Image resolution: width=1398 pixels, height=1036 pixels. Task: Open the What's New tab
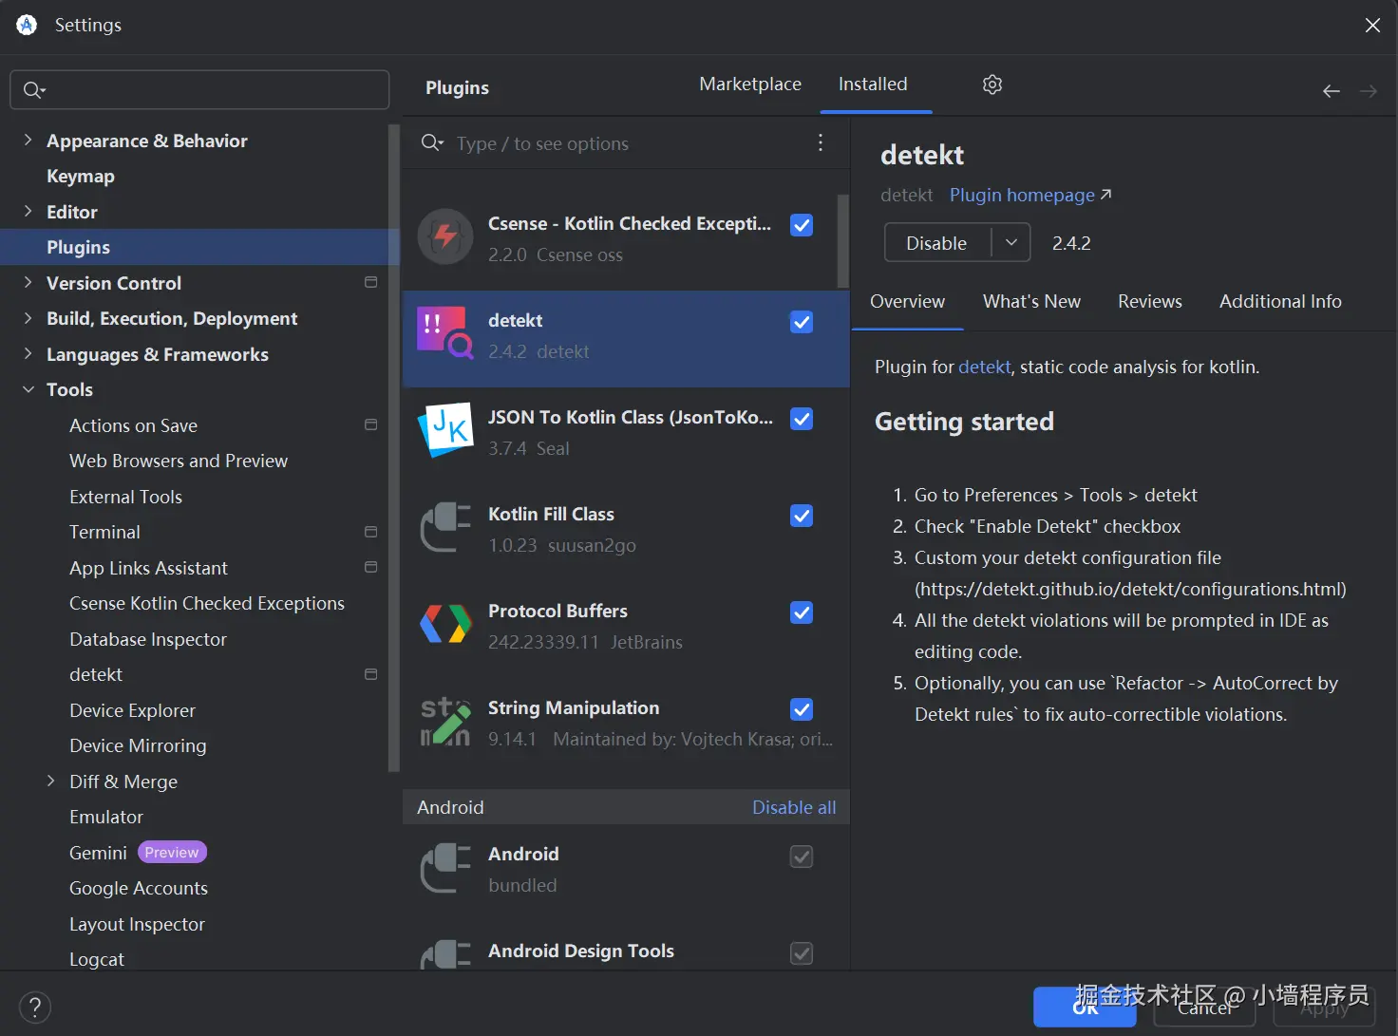tap(1031, 301)
